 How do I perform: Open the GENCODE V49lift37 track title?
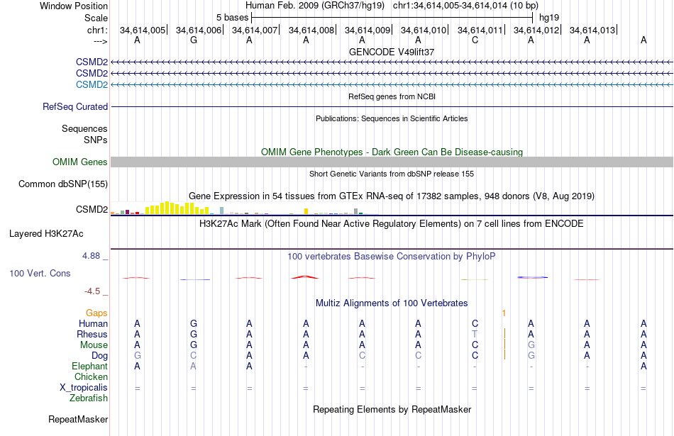(x=391, y=52)
